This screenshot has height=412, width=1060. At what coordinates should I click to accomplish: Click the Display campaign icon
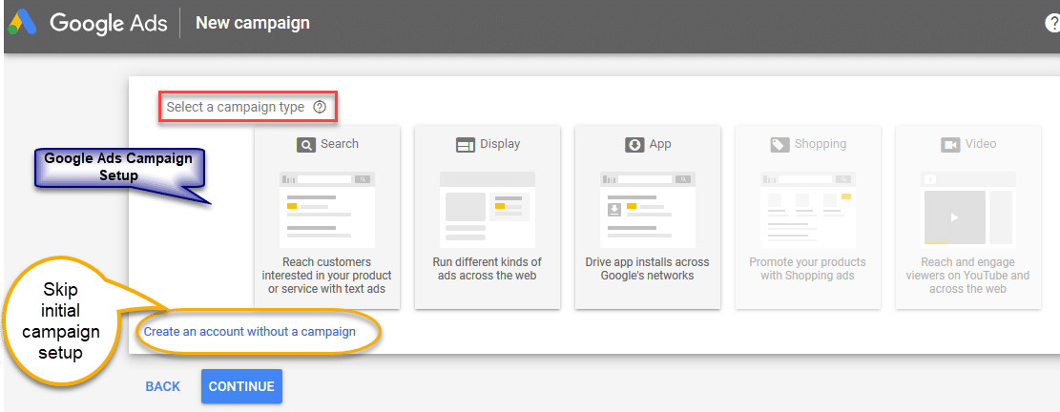(466, 145)
